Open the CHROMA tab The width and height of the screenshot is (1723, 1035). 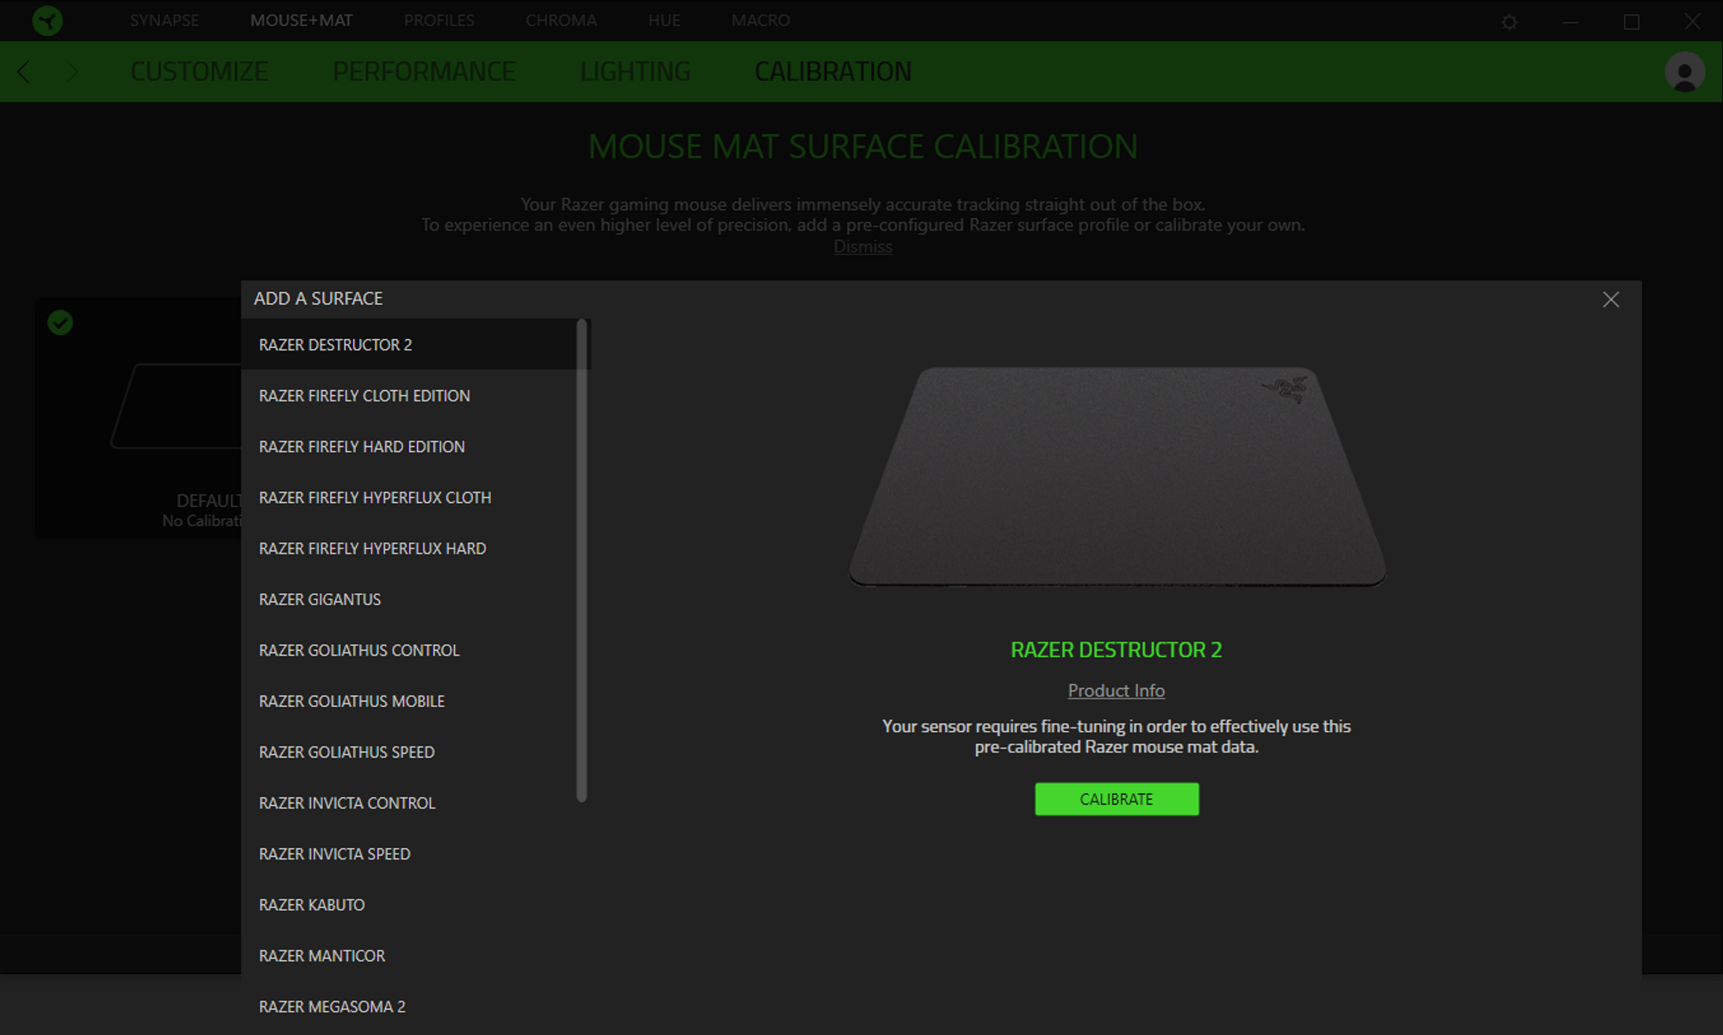click(x=561, y=20)
